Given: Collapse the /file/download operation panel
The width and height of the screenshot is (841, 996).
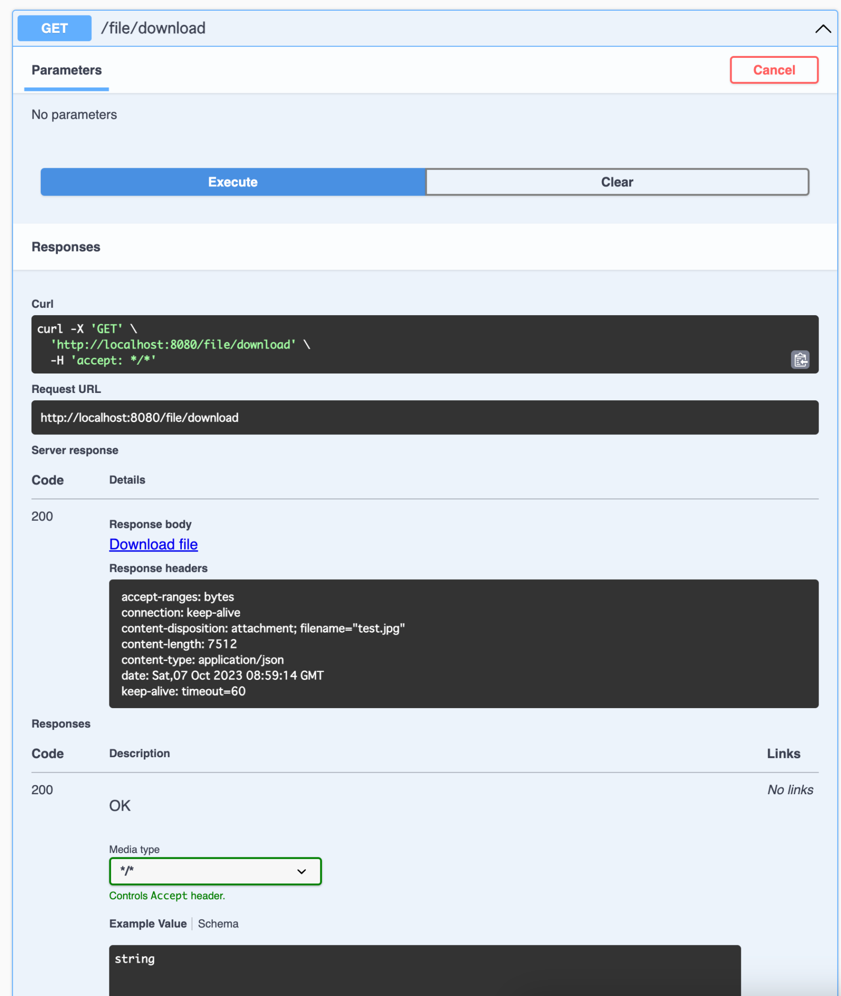Looking at the screenshot, I should pos(823,28).
